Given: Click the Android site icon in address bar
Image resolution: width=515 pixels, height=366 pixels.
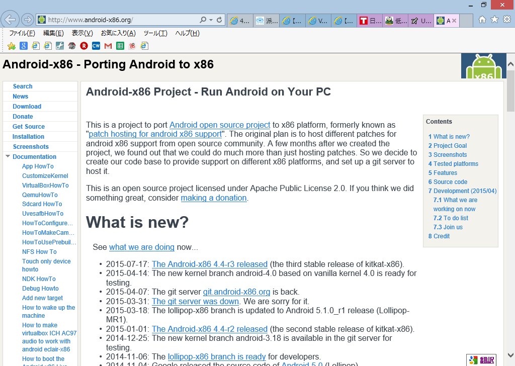Looking at the screenshot, I should [x=42, y=20].
